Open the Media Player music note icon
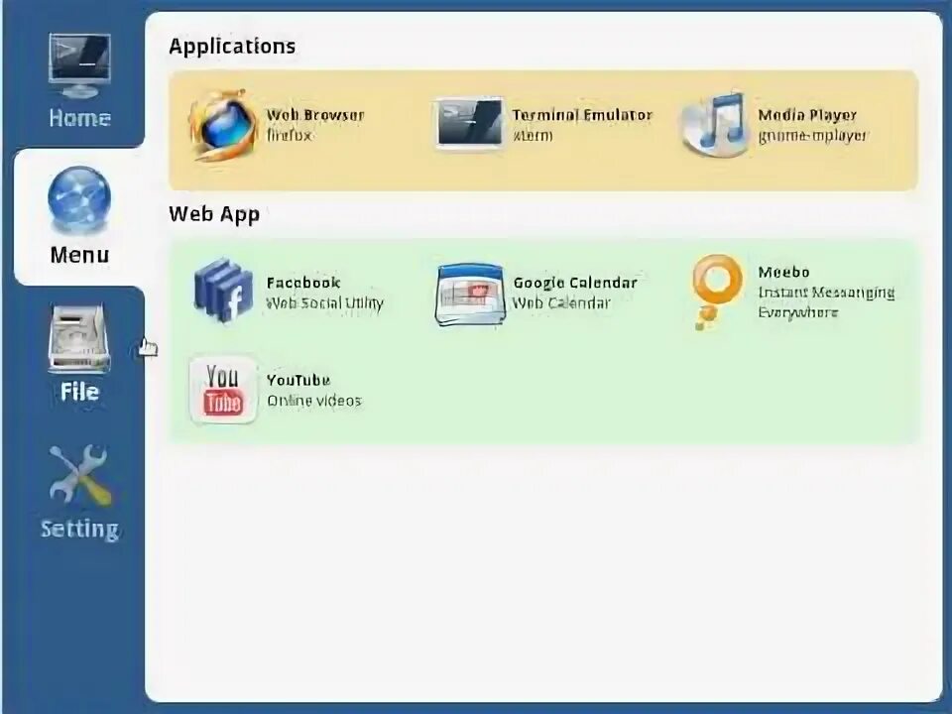The width and height of the screenshot is (952, 714). point(715,125)
